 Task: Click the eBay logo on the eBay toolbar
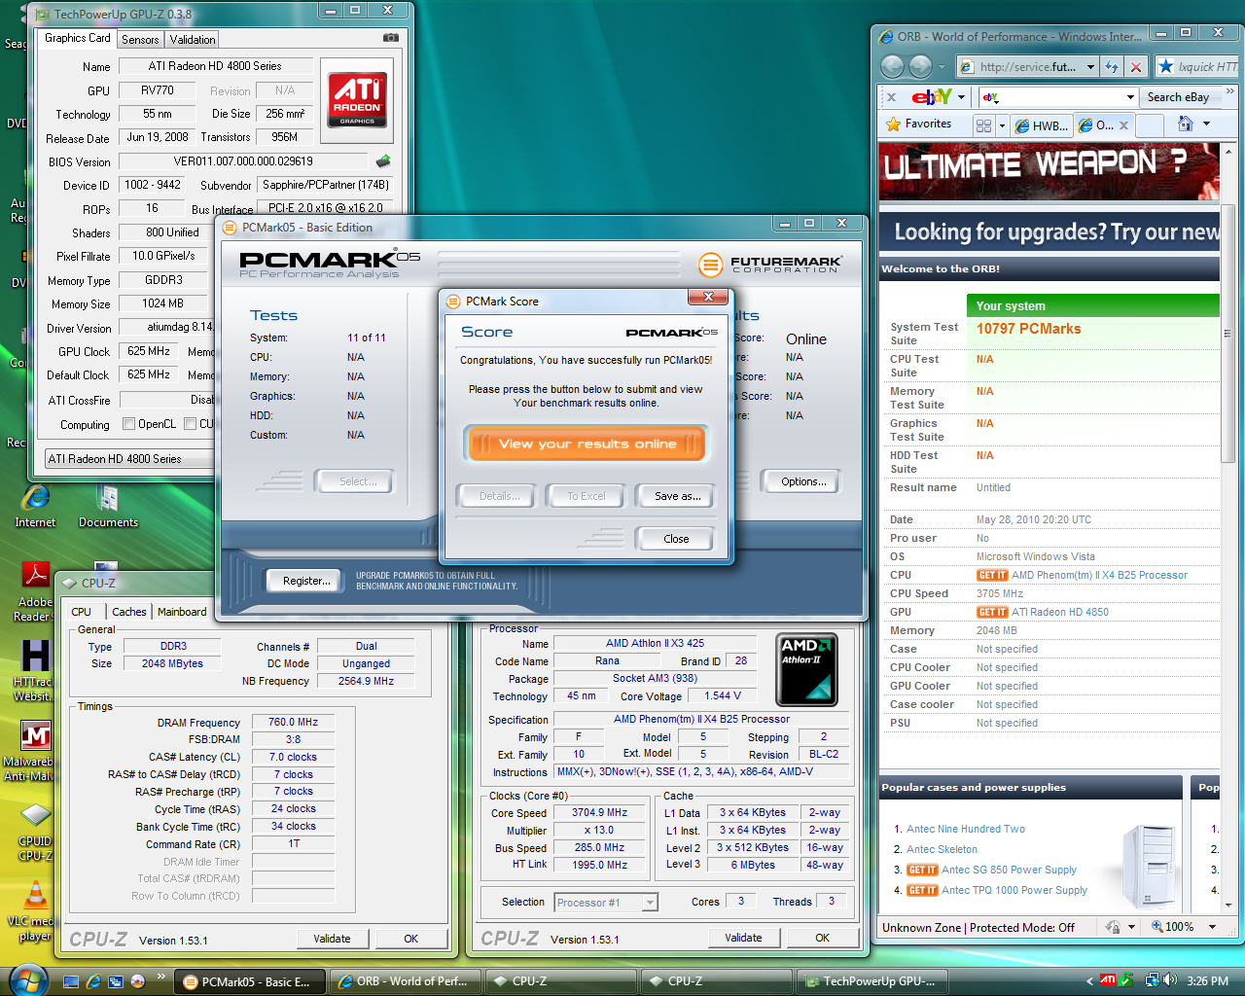click(932, 96)
